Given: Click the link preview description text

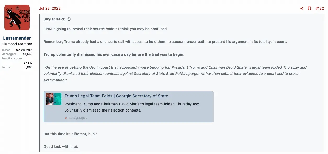Looking at the screenshot, I should [x=132, y=107].
